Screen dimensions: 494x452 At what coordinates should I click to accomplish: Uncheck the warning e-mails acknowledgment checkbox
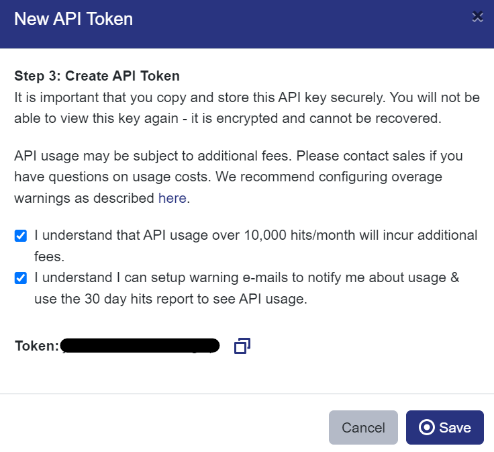click(21, 278)
